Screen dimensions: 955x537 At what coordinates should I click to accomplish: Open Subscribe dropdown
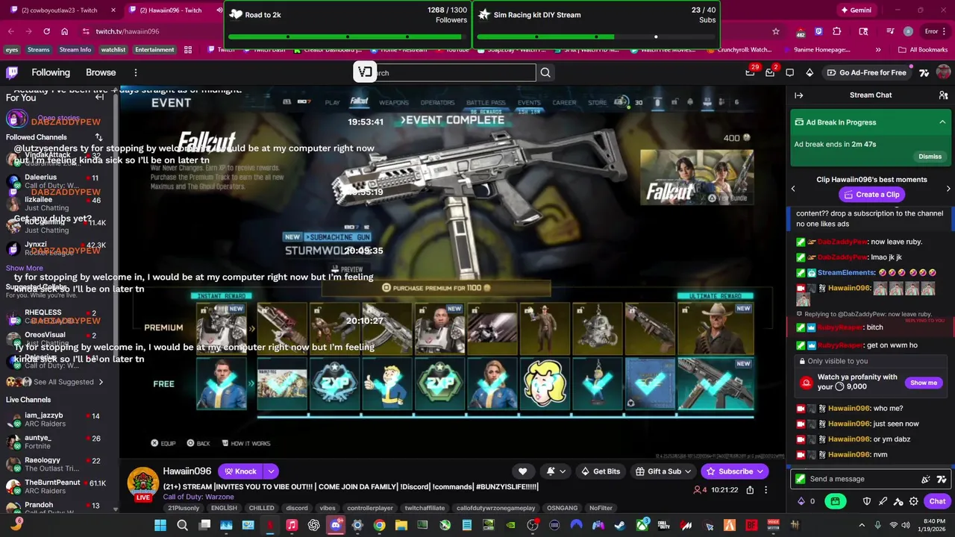(735, 471)
